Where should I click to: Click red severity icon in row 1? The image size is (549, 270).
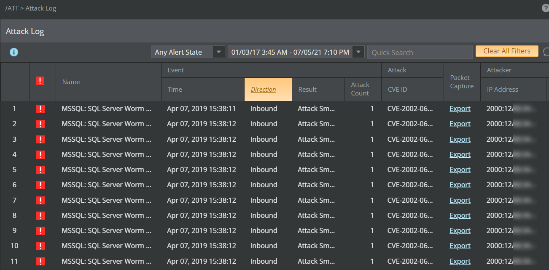pyautogui.click(x=40, y=109)
